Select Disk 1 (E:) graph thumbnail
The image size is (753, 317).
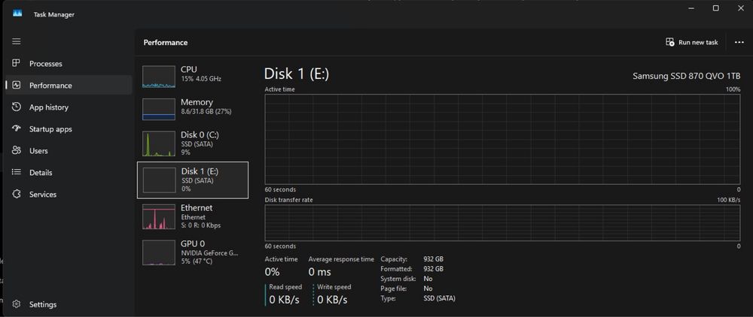(159, 180)
